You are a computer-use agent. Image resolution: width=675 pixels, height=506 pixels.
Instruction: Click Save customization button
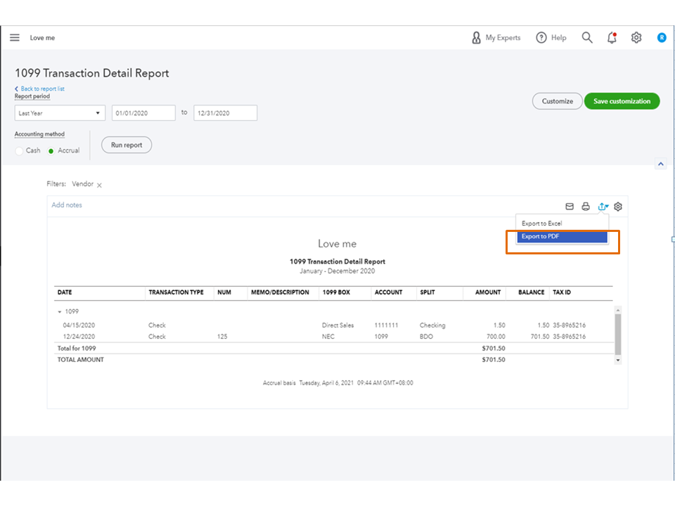tap(622, 101)
